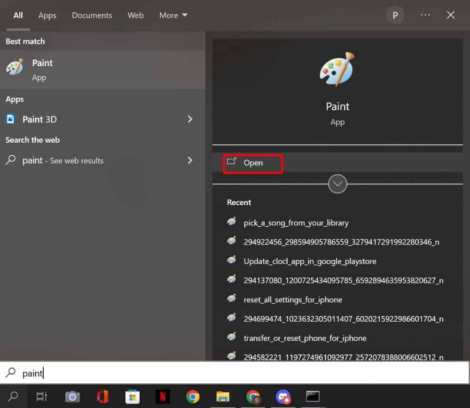Open recent file transfer_or_reset_phone_for_iphone
The width and height of the screenshot is (470, 408).
point(305,338)
